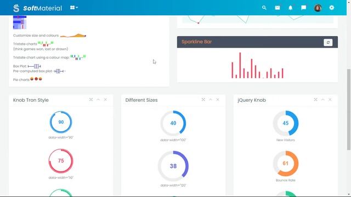Click the Pre-computed box plot sparkline

[x=59, y=71]
